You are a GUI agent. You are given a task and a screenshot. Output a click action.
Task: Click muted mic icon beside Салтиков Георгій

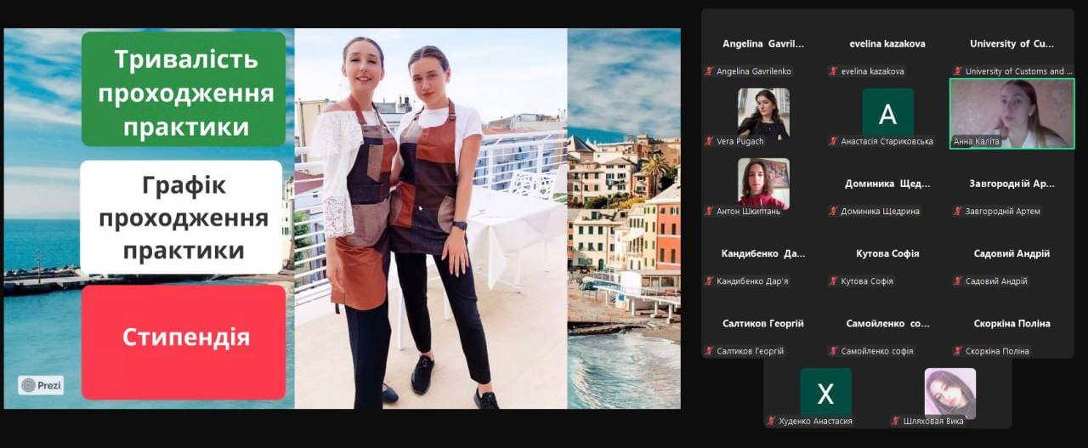click(x=709, y=351)
